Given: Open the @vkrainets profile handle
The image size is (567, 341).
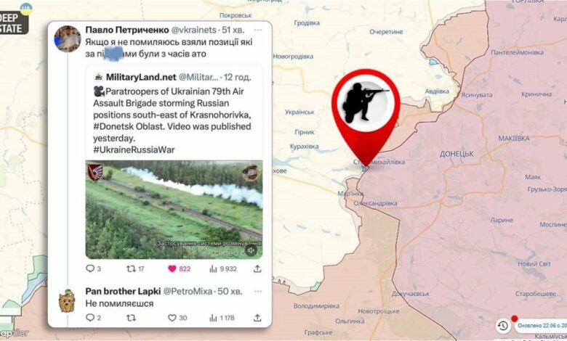Looking at the screenshot, I should (x=193, y=30).
